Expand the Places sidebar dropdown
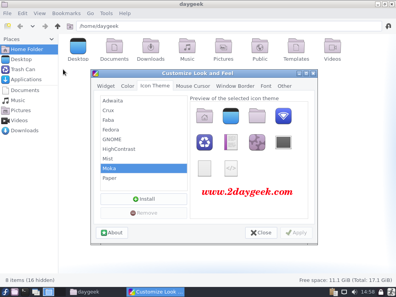This screenshot has width=396, height=297. [x=52, y=39]
